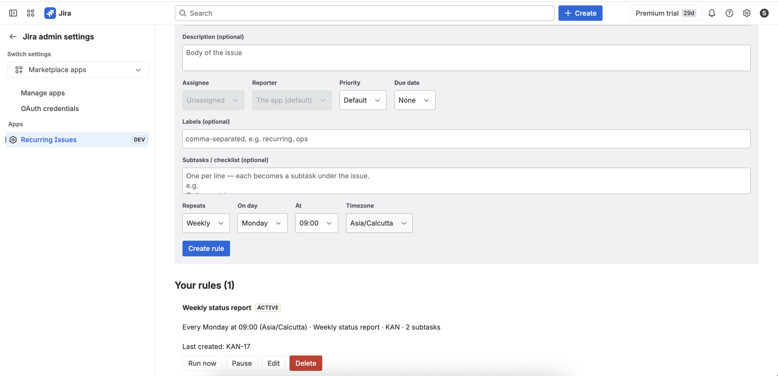Click the ACTIVE status badge

(x=268, y=307)
